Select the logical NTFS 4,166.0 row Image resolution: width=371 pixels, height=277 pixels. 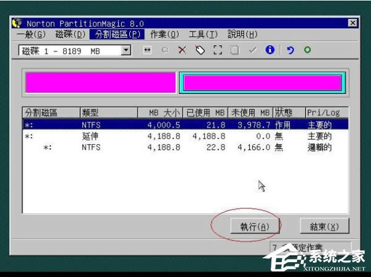[185, 147]
